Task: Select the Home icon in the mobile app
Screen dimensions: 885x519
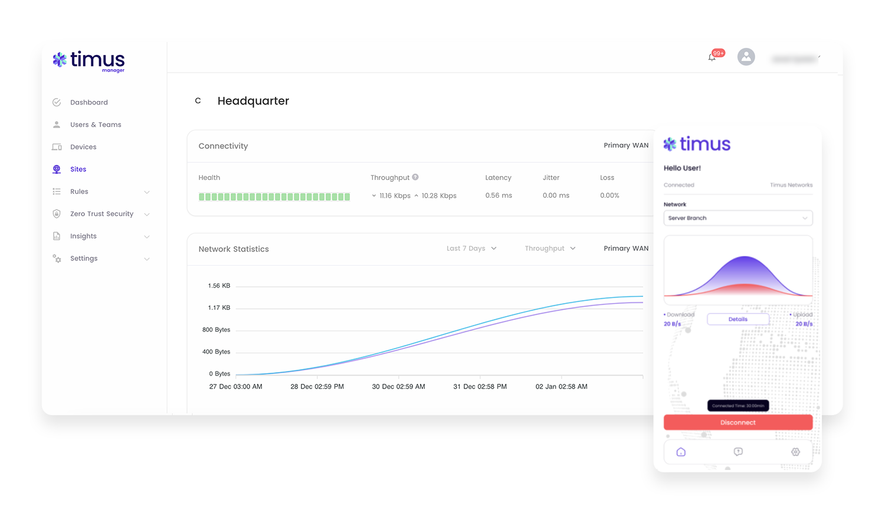Action: tap(681, 452)
